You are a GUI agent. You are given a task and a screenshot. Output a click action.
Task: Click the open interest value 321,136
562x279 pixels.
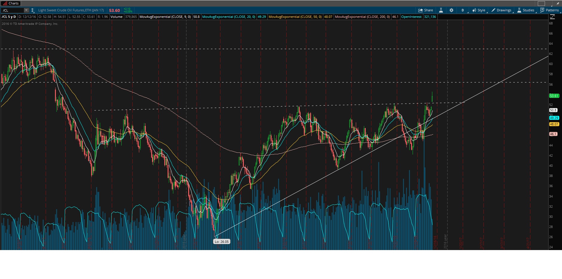[430, 17]
